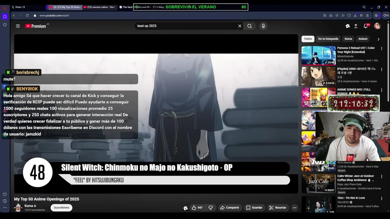Add page to bookmarks heart icon
390x219 pixels.
(x=349, y=16)
